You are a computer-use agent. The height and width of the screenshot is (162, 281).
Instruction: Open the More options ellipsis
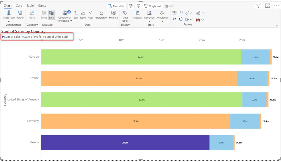[x=277, y=5]
